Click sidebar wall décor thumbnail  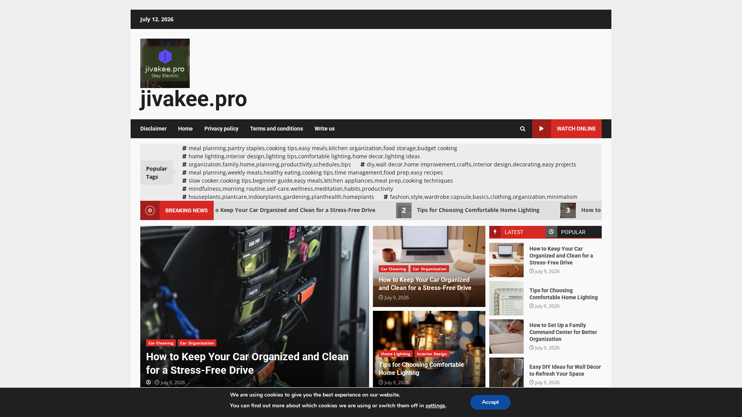tap(506, 373)
